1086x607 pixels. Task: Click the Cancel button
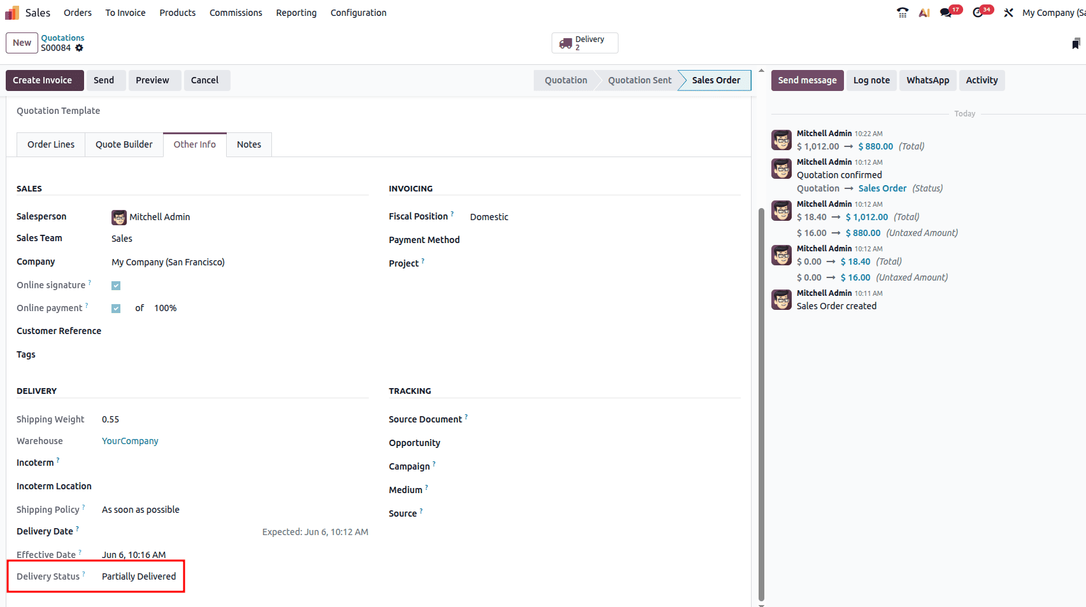pos(207,80)
